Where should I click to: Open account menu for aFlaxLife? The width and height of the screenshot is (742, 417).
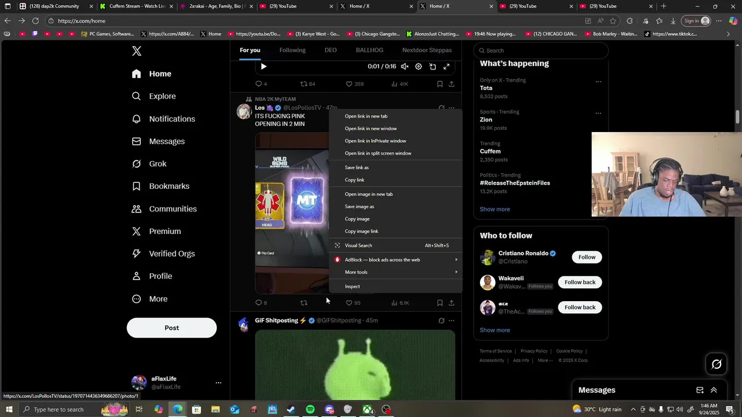[x=218, y=383]
